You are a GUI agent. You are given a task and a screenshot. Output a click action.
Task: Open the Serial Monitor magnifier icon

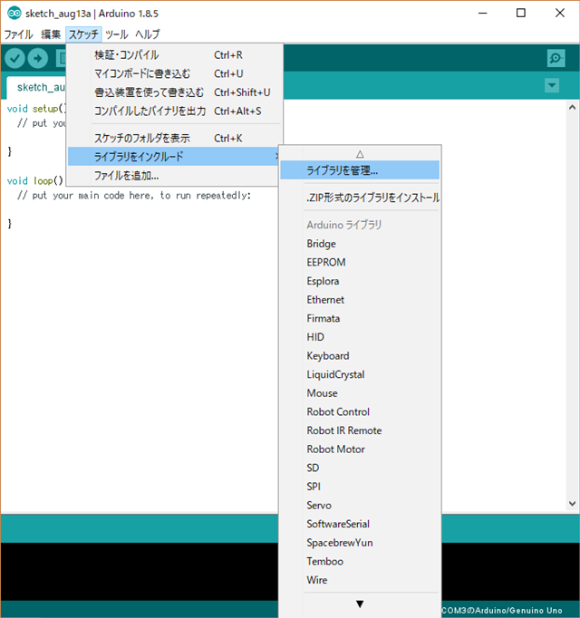(556, 59)
